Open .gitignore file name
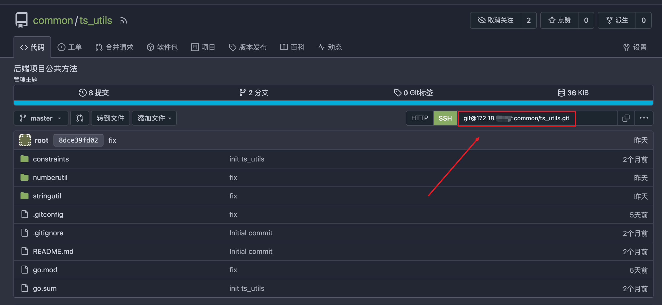This screenshot has height=305, width=662. [48, 233]
